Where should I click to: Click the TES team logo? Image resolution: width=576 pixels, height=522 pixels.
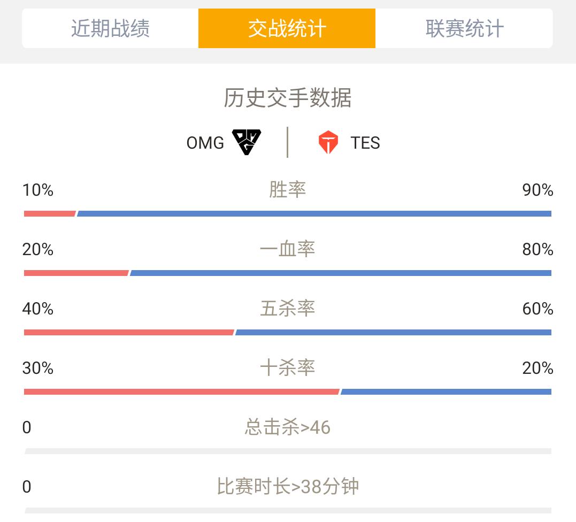click(328, 142)
